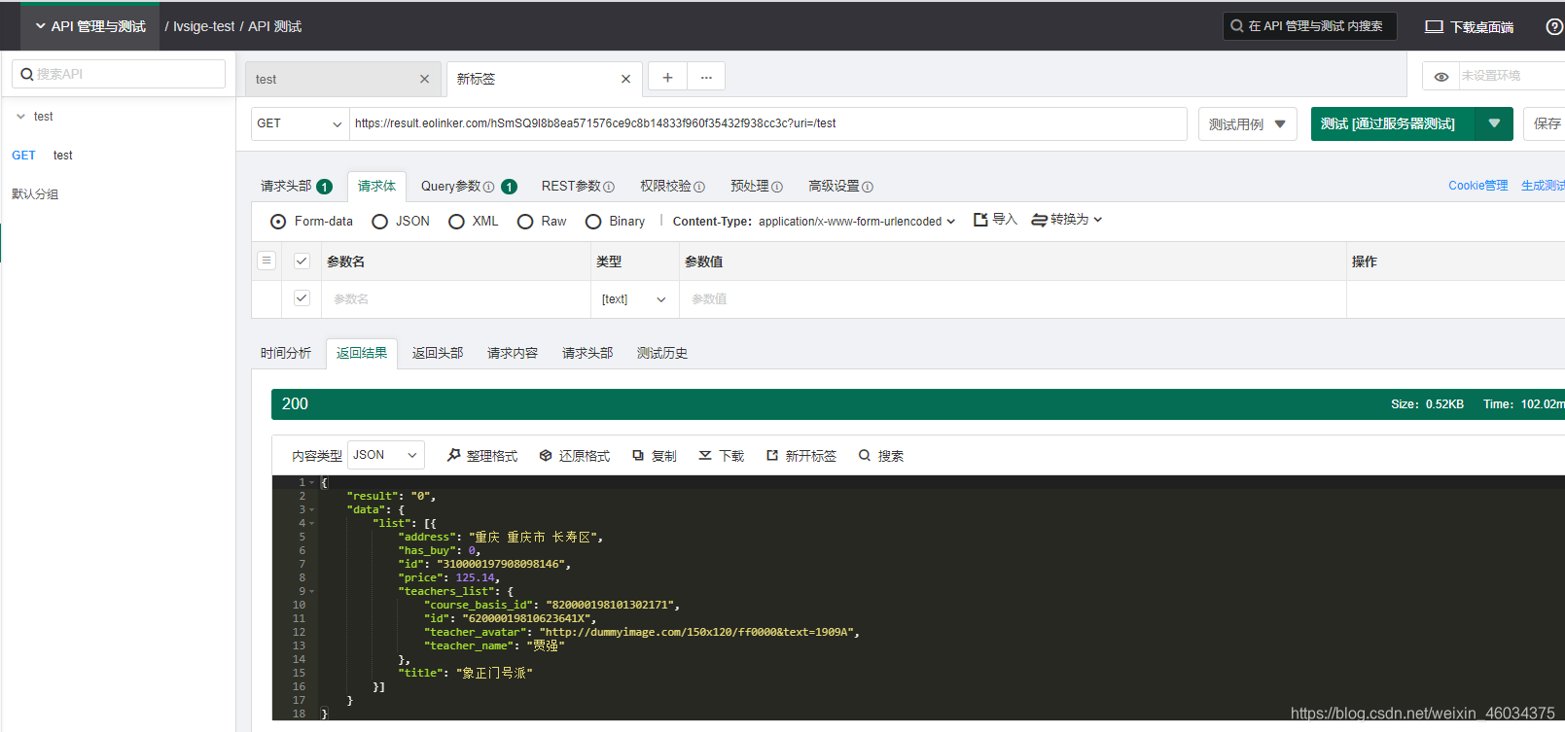This screenshot has width=1565, height=732.
Task: Open the test button dropdown arrow
Action: point(1494,123)
